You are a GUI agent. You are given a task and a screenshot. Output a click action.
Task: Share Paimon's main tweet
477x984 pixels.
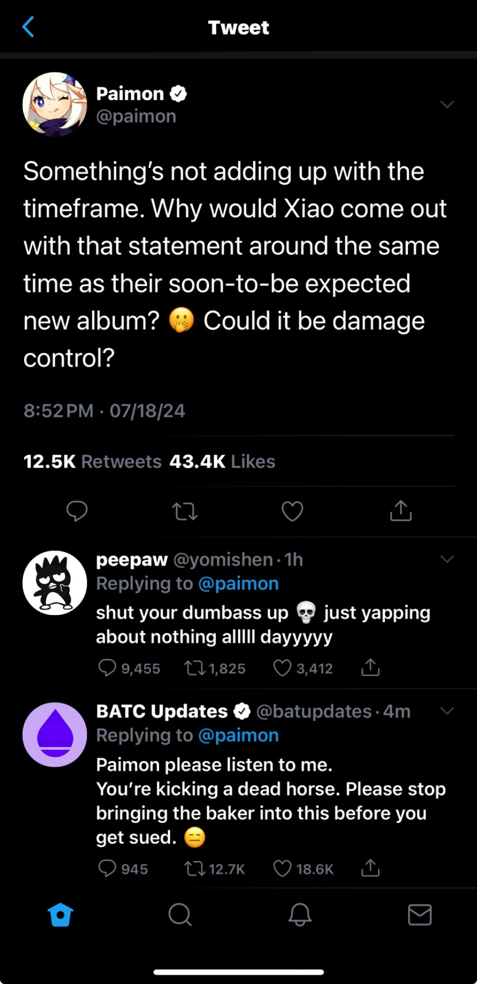click(x=401, y=511)
